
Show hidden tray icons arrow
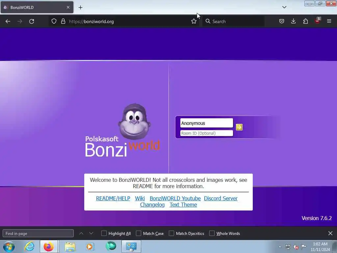coord(280,247)
